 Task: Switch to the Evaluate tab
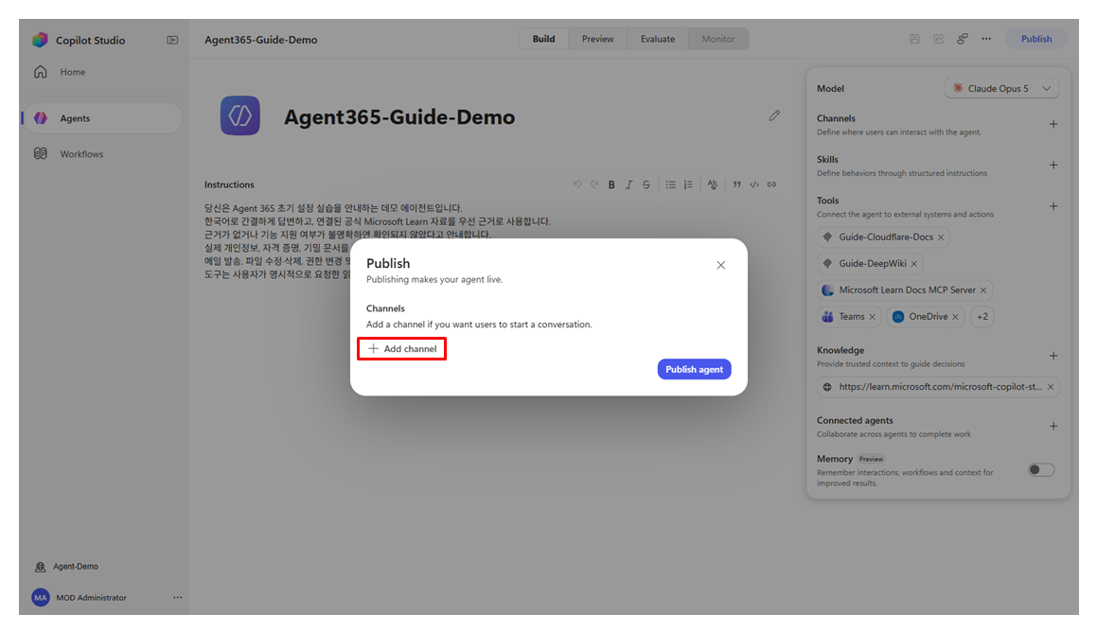(658, 39)
